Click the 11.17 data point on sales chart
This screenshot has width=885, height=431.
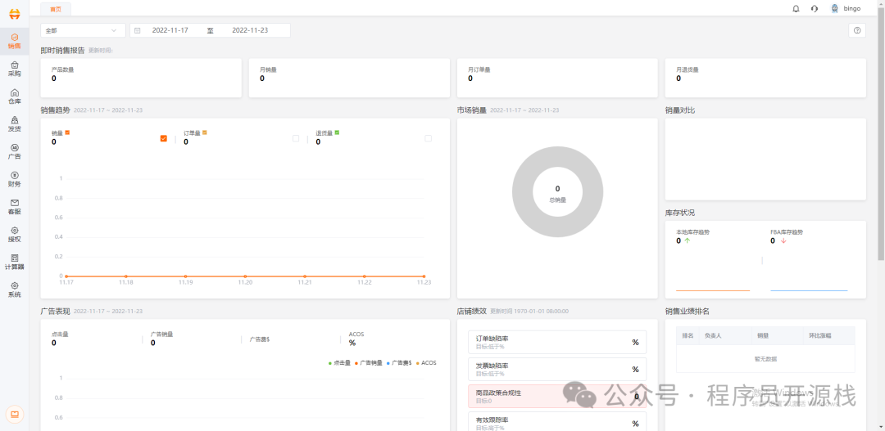[66, 276]
